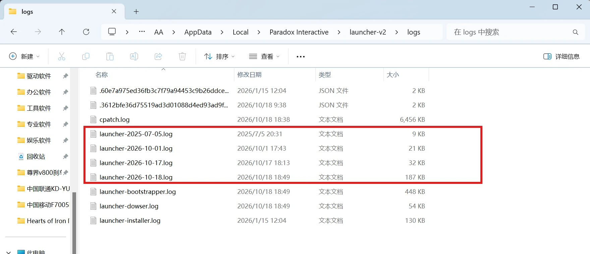This screenshot has width=590, height=254.
Task: Click the Copy icon in toolbar
Action: point(86,56)
